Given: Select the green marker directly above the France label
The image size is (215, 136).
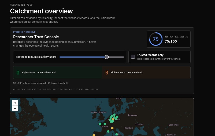Looking at the screenshot, I should [105, 124].
